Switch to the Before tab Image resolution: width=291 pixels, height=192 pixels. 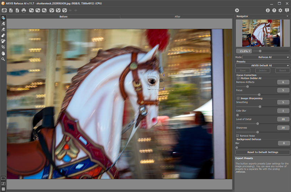point(63,17)
